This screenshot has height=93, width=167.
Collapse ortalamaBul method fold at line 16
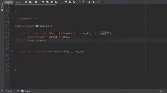click(x=12, y=33)
